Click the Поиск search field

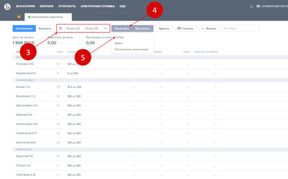click(240, 28)
